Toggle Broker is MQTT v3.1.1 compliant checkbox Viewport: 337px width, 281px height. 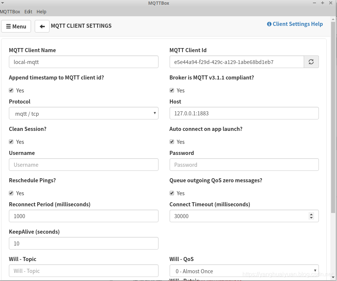point(172,90)
